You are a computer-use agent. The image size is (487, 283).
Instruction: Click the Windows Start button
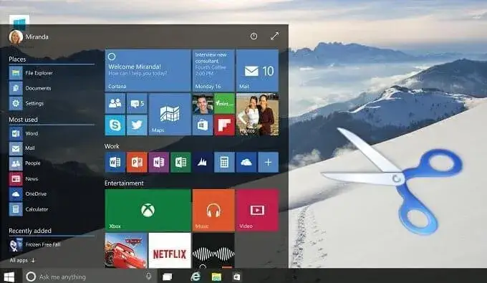click(x=9, y=277)
